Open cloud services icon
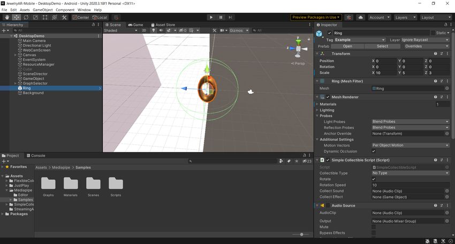 click(360, 17)
